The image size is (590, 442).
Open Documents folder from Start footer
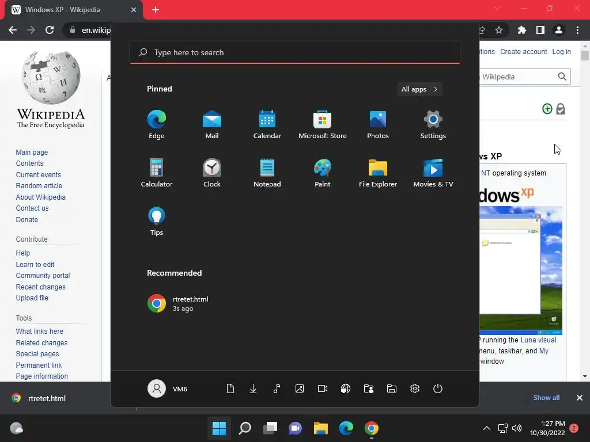[x=230, y=388]
